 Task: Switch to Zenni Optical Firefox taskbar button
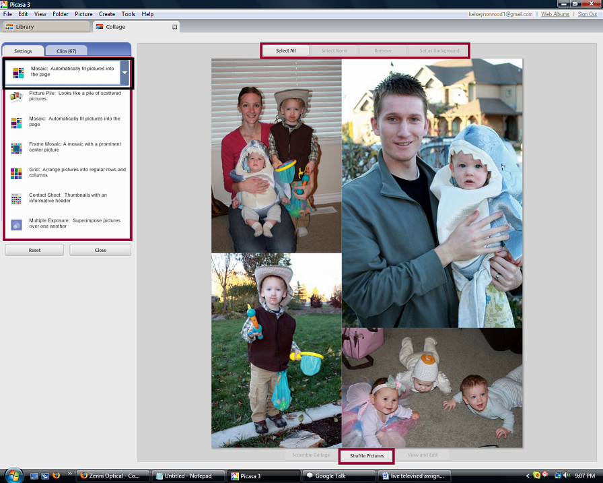tap(113, 476)
